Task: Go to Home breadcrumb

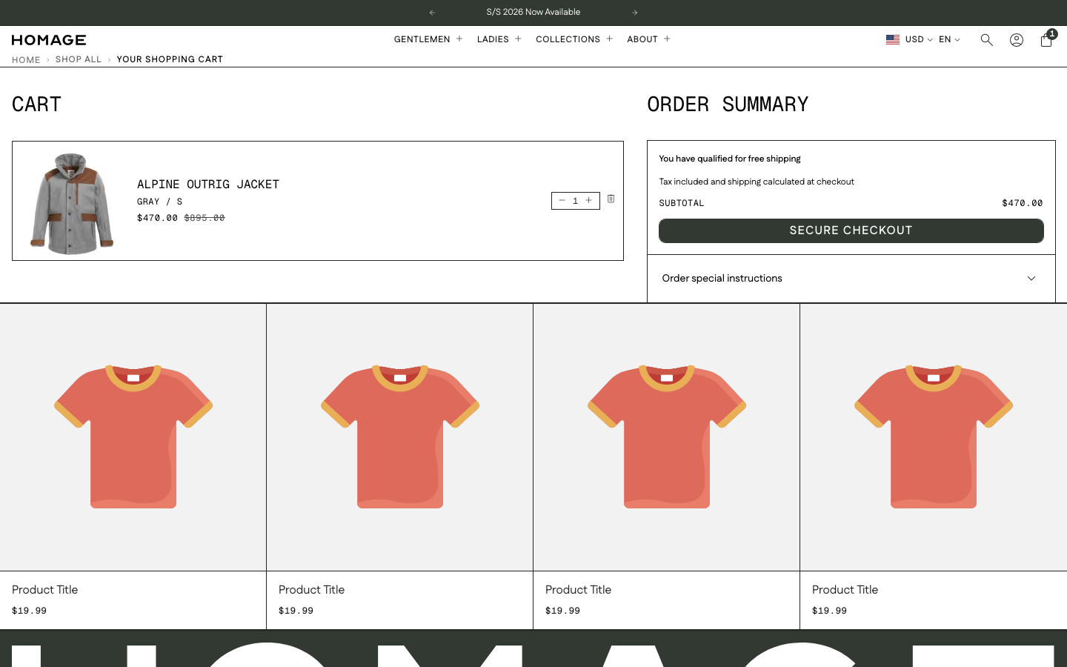Action: click(26, 60)
